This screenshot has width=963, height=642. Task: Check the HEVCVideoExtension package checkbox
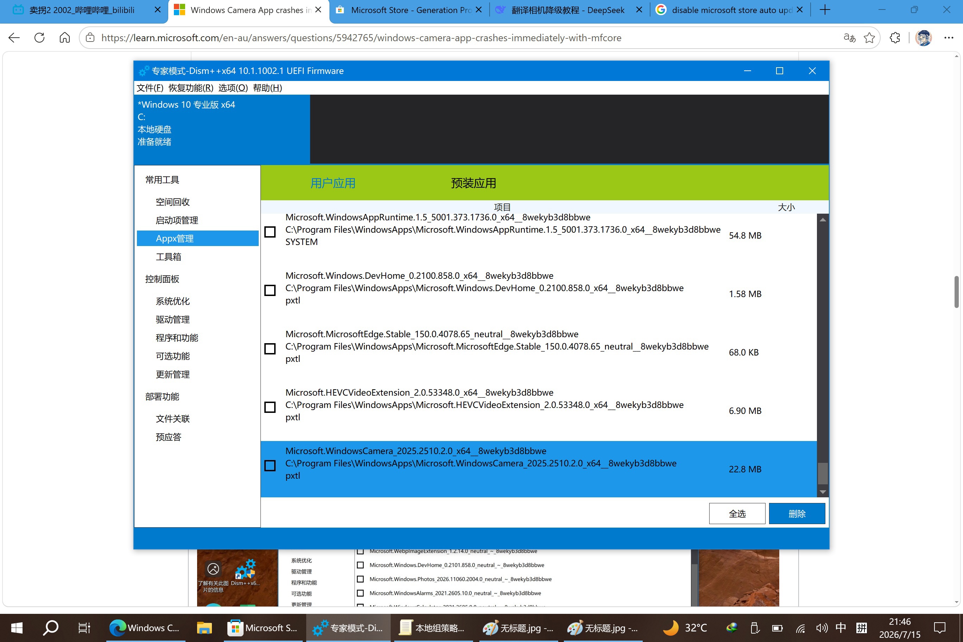(x=270, y=407)
